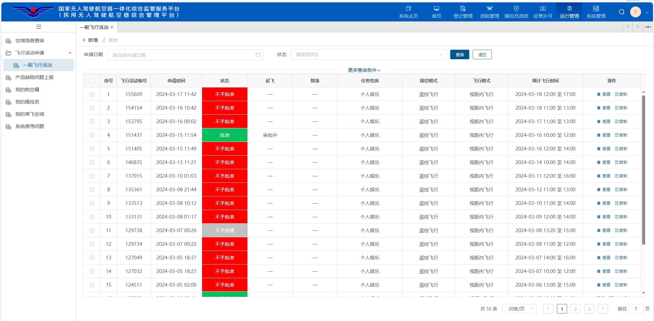This screenshot has width=654, height=321.
Task: View details of record 129738
Action: coord(604,230)
